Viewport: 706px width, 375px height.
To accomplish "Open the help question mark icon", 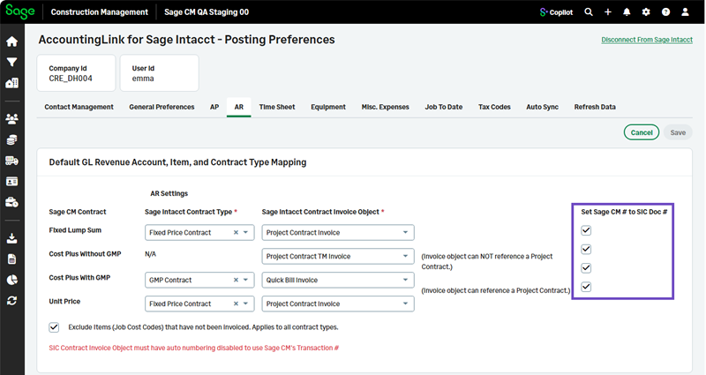I will pos(665,12).
